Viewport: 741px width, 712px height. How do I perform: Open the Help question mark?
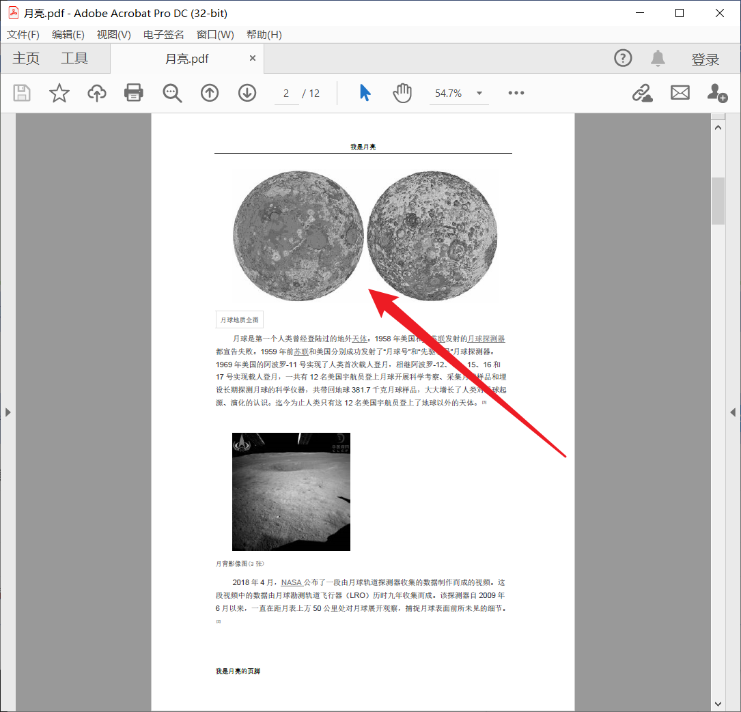[x=623, y=58]
